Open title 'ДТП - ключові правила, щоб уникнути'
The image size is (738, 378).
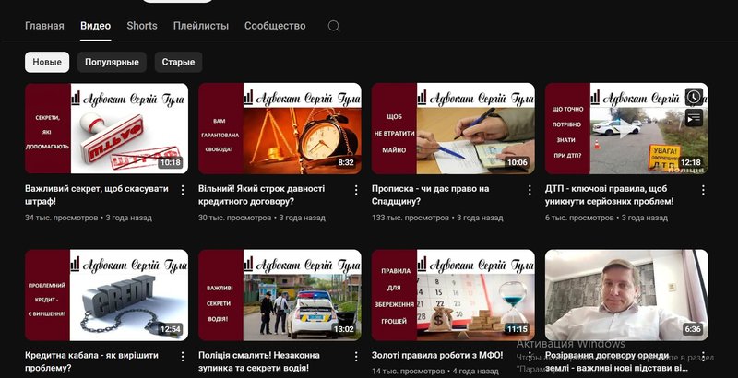(609, 195)
